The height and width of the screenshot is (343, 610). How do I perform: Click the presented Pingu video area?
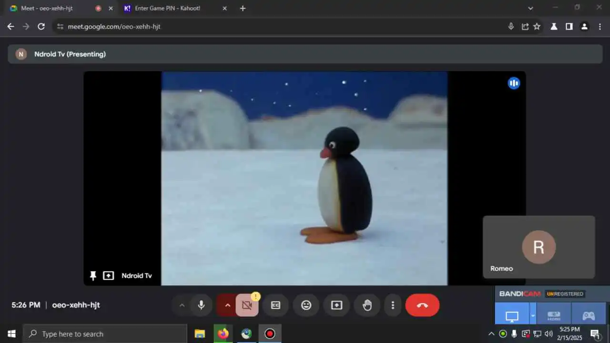click(304, 179)
